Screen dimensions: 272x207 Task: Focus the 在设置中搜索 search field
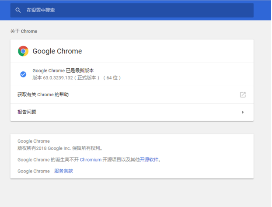(x=131, y=10)
